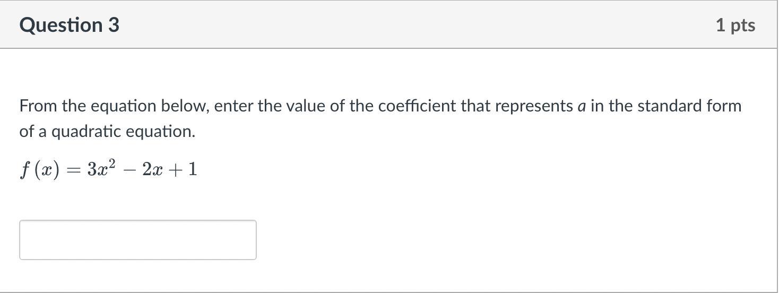The width and height of the screenshot is (779, 293).
Task: Click the "Question 3" heading
Action: coord(69,25)
